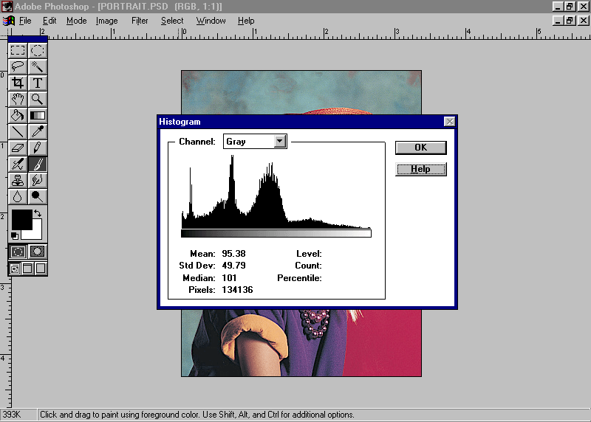Click the grayscale gradient bar under histogram

276,233
